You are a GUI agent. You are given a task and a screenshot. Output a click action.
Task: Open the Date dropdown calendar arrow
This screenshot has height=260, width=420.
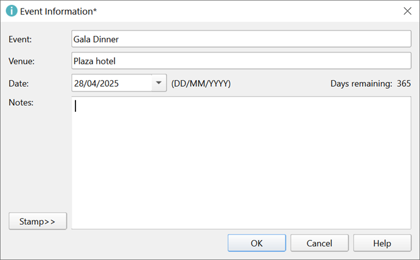[159, 83]
